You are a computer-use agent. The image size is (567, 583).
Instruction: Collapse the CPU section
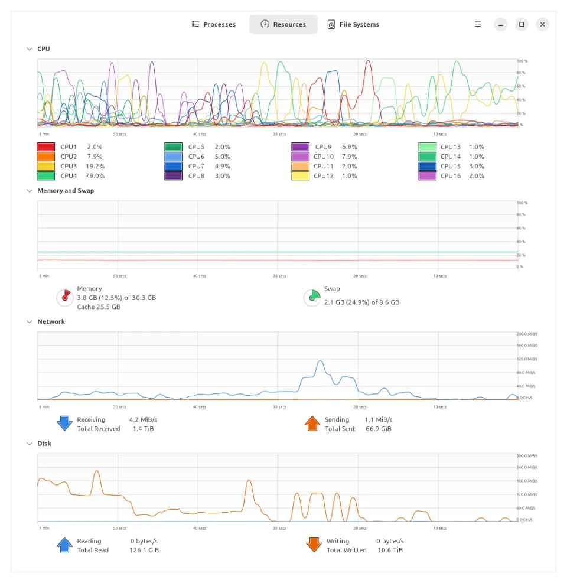click(30, 48)
